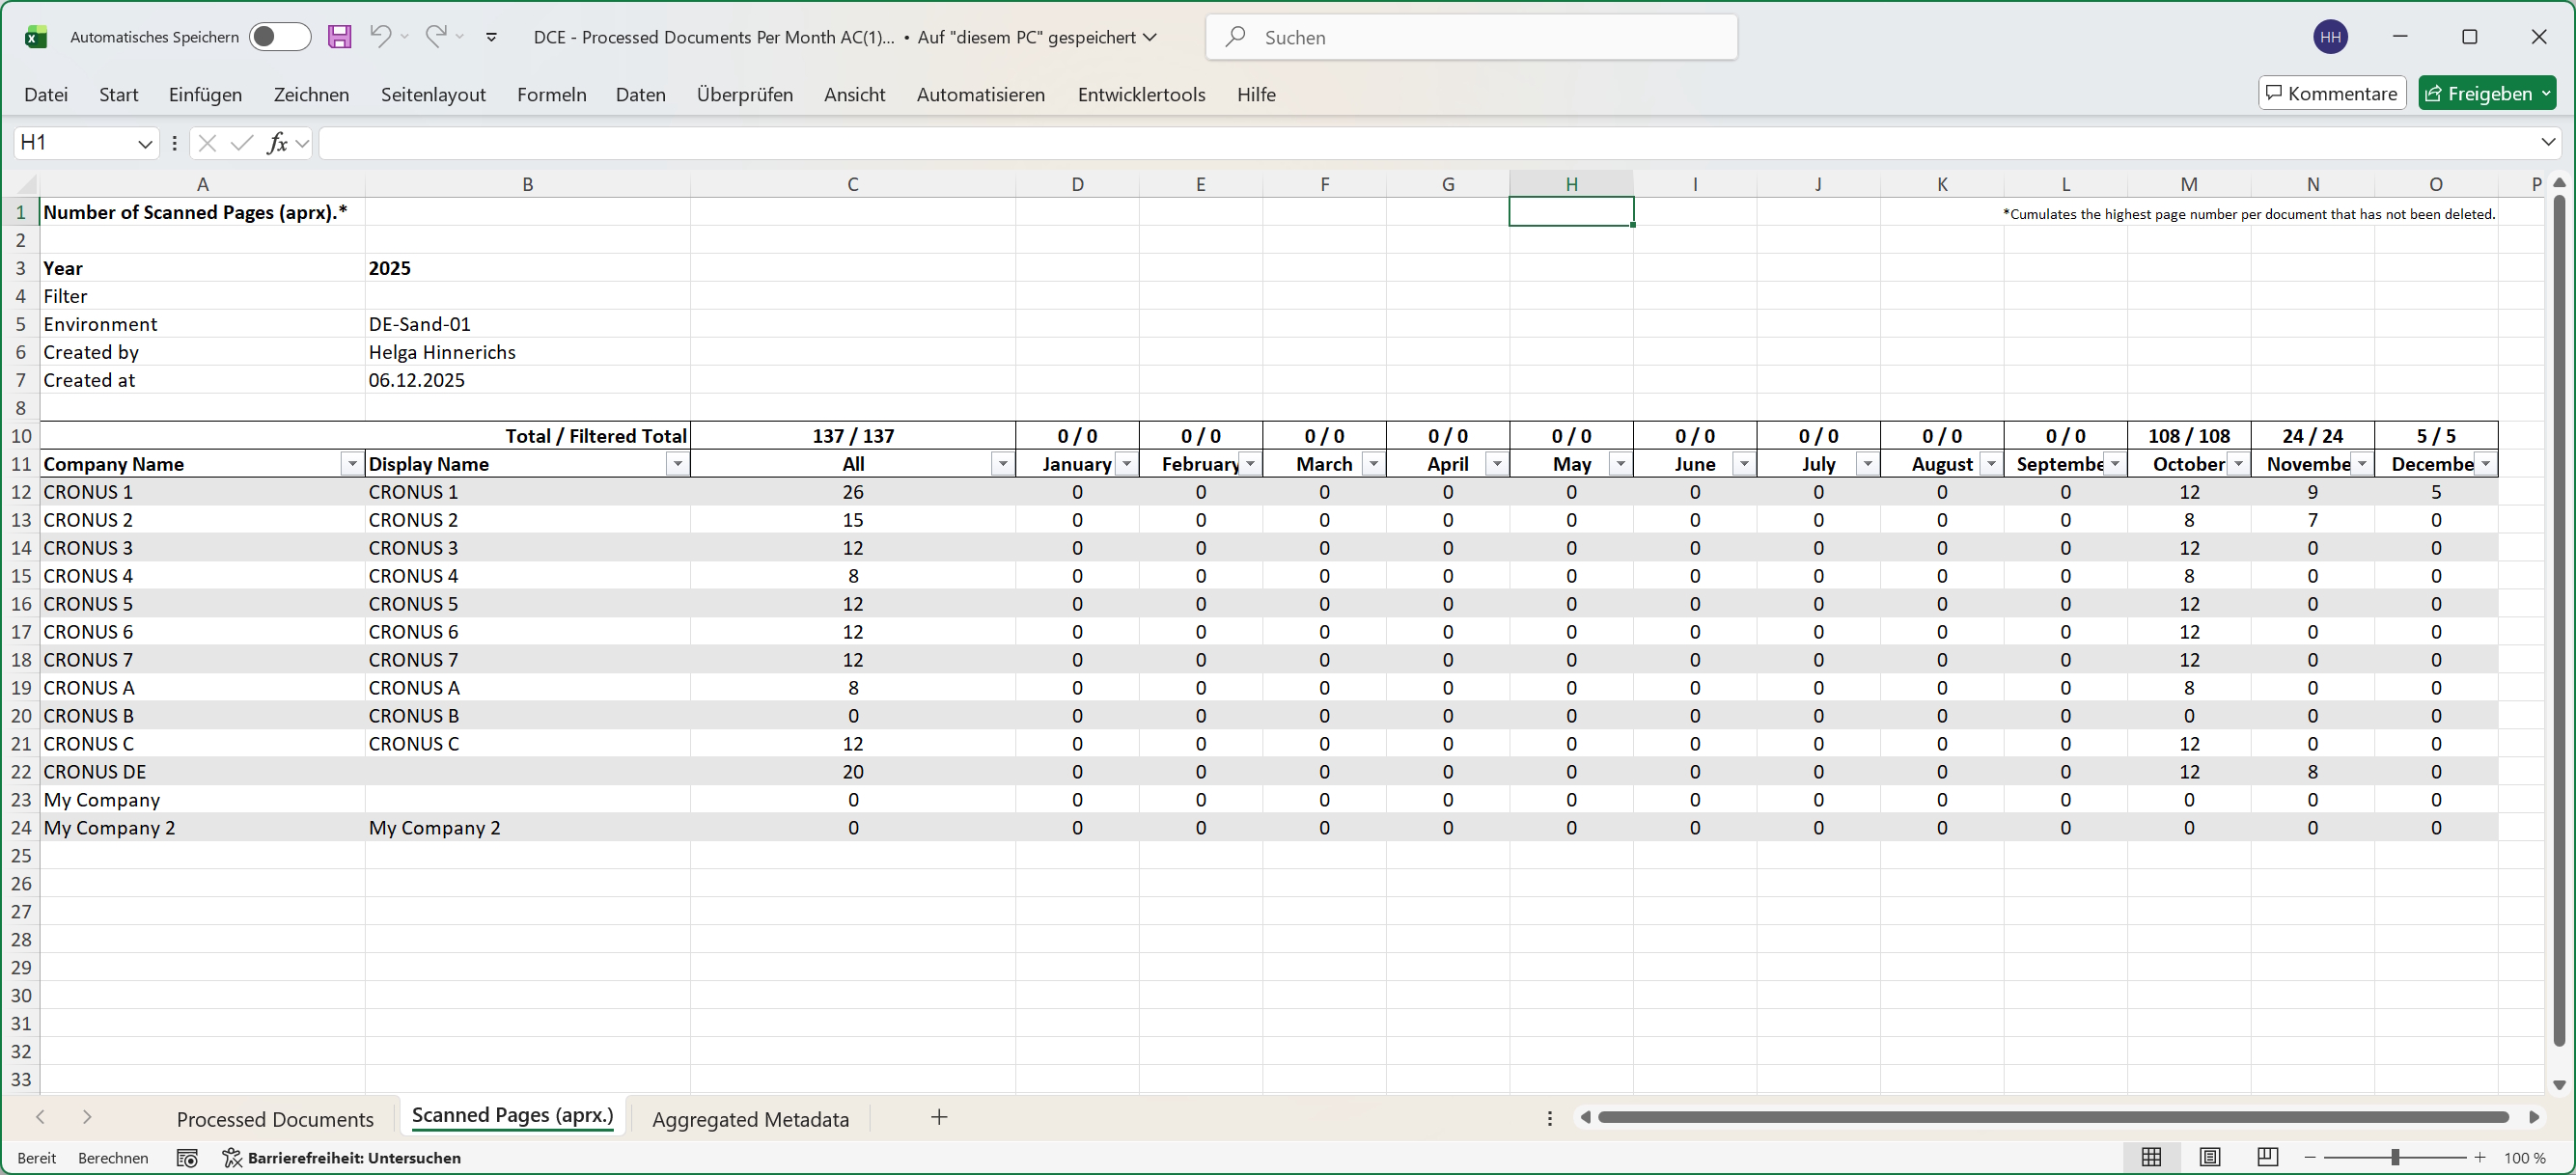Select the Normal view icon in the status bar

tap(2152, 1157)
